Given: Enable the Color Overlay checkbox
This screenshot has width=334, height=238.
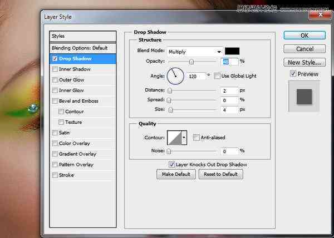Looking at the screenshot, I should coord(55,143).
